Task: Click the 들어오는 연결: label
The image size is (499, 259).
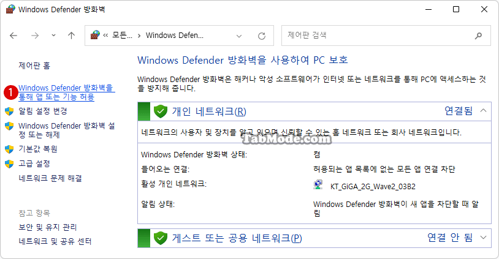Action: point(165,170)
